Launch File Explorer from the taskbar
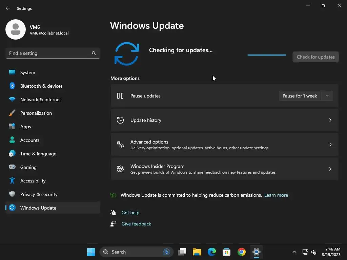 click(x=197, y=252)
